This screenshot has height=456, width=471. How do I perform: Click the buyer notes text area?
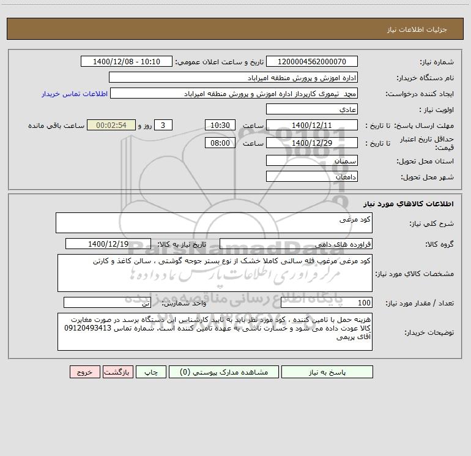(x=215, y=332)
